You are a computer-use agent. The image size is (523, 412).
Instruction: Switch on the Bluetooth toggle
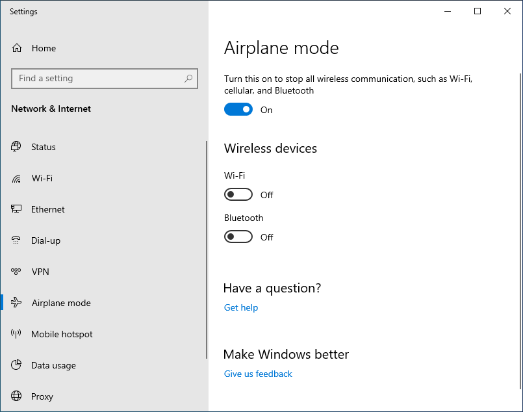(238, 237)
